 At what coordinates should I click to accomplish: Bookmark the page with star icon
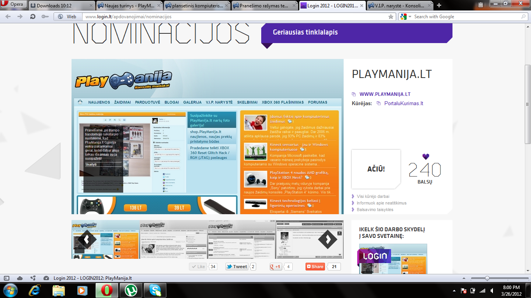[391, 17]
